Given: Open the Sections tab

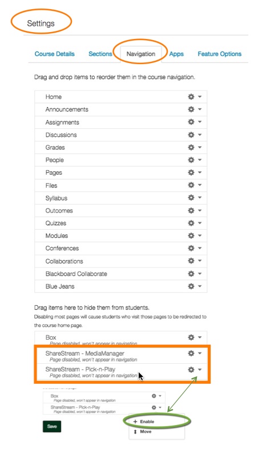Looking at the screenshot, I should [100, 54].
